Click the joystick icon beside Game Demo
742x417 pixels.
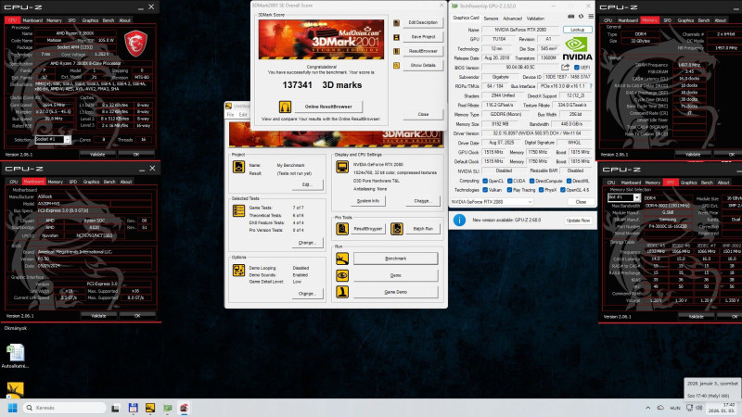(342, 292)
